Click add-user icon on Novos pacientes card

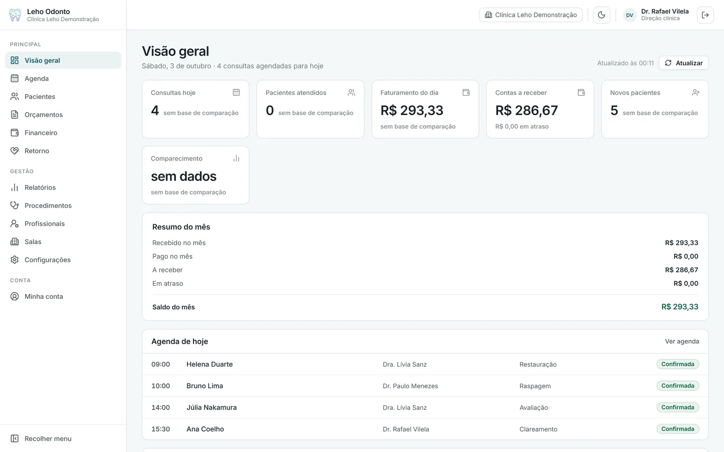click(696, 92)
